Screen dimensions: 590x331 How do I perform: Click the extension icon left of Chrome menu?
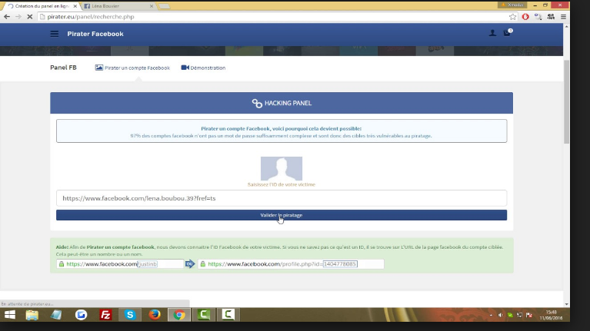(551, 17)
